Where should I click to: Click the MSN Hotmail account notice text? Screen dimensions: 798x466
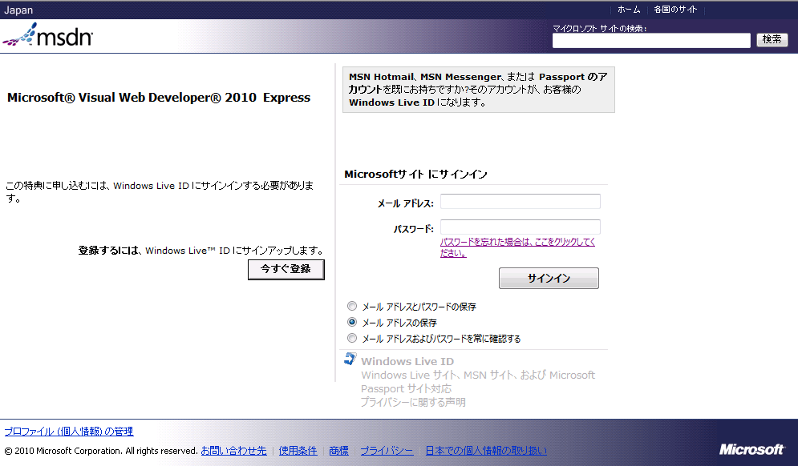pos(478,90)
